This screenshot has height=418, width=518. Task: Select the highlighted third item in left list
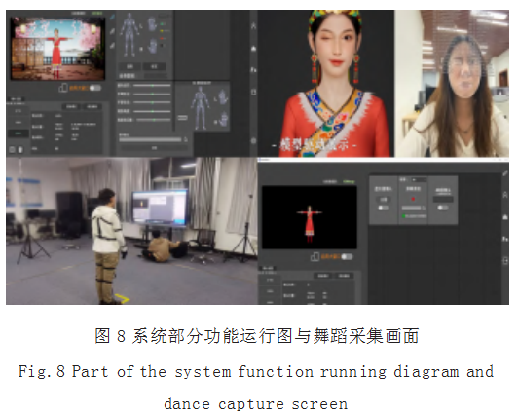18,133
